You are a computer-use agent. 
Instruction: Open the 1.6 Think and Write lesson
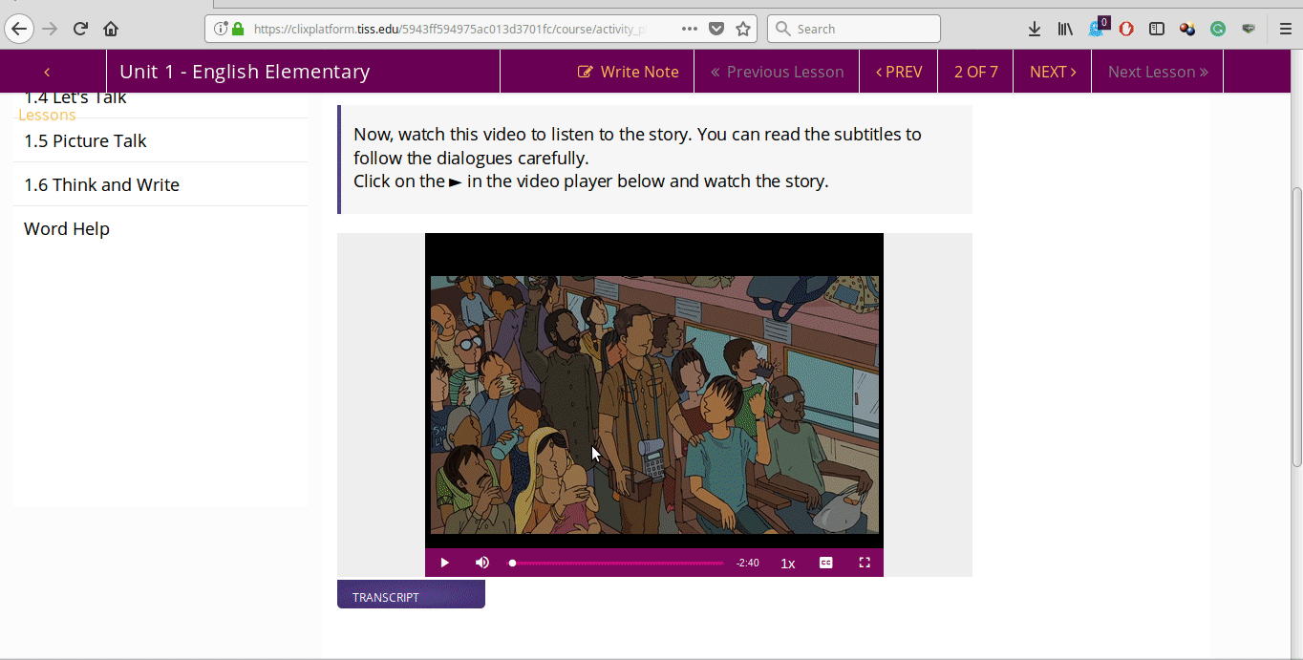(102, 184)
